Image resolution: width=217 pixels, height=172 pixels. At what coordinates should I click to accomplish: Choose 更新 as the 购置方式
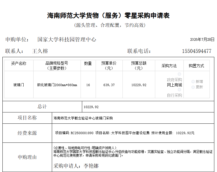click(x=193, y=87)
